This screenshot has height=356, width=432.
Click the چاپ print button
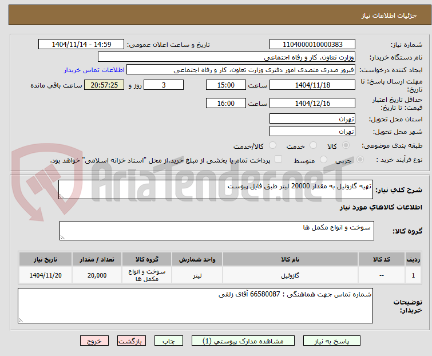click(x=169, y=341)
